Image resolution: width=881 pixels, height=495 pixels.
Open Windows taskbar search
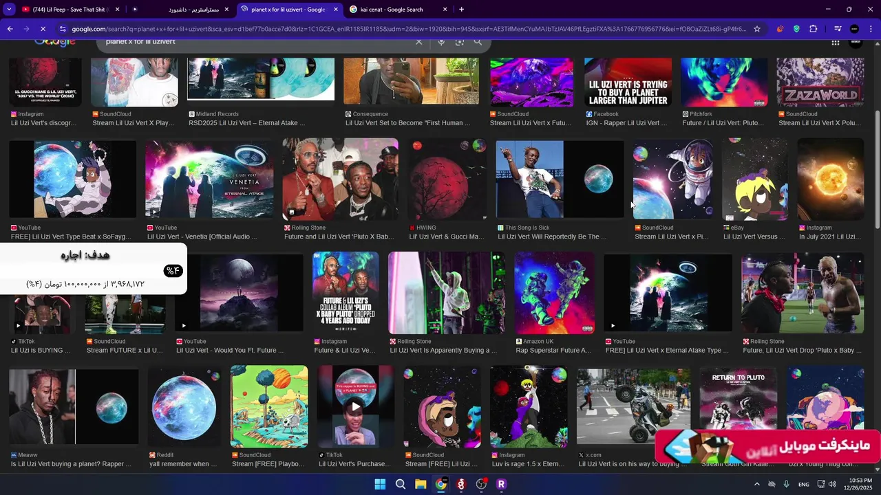(x=401, y=484)
